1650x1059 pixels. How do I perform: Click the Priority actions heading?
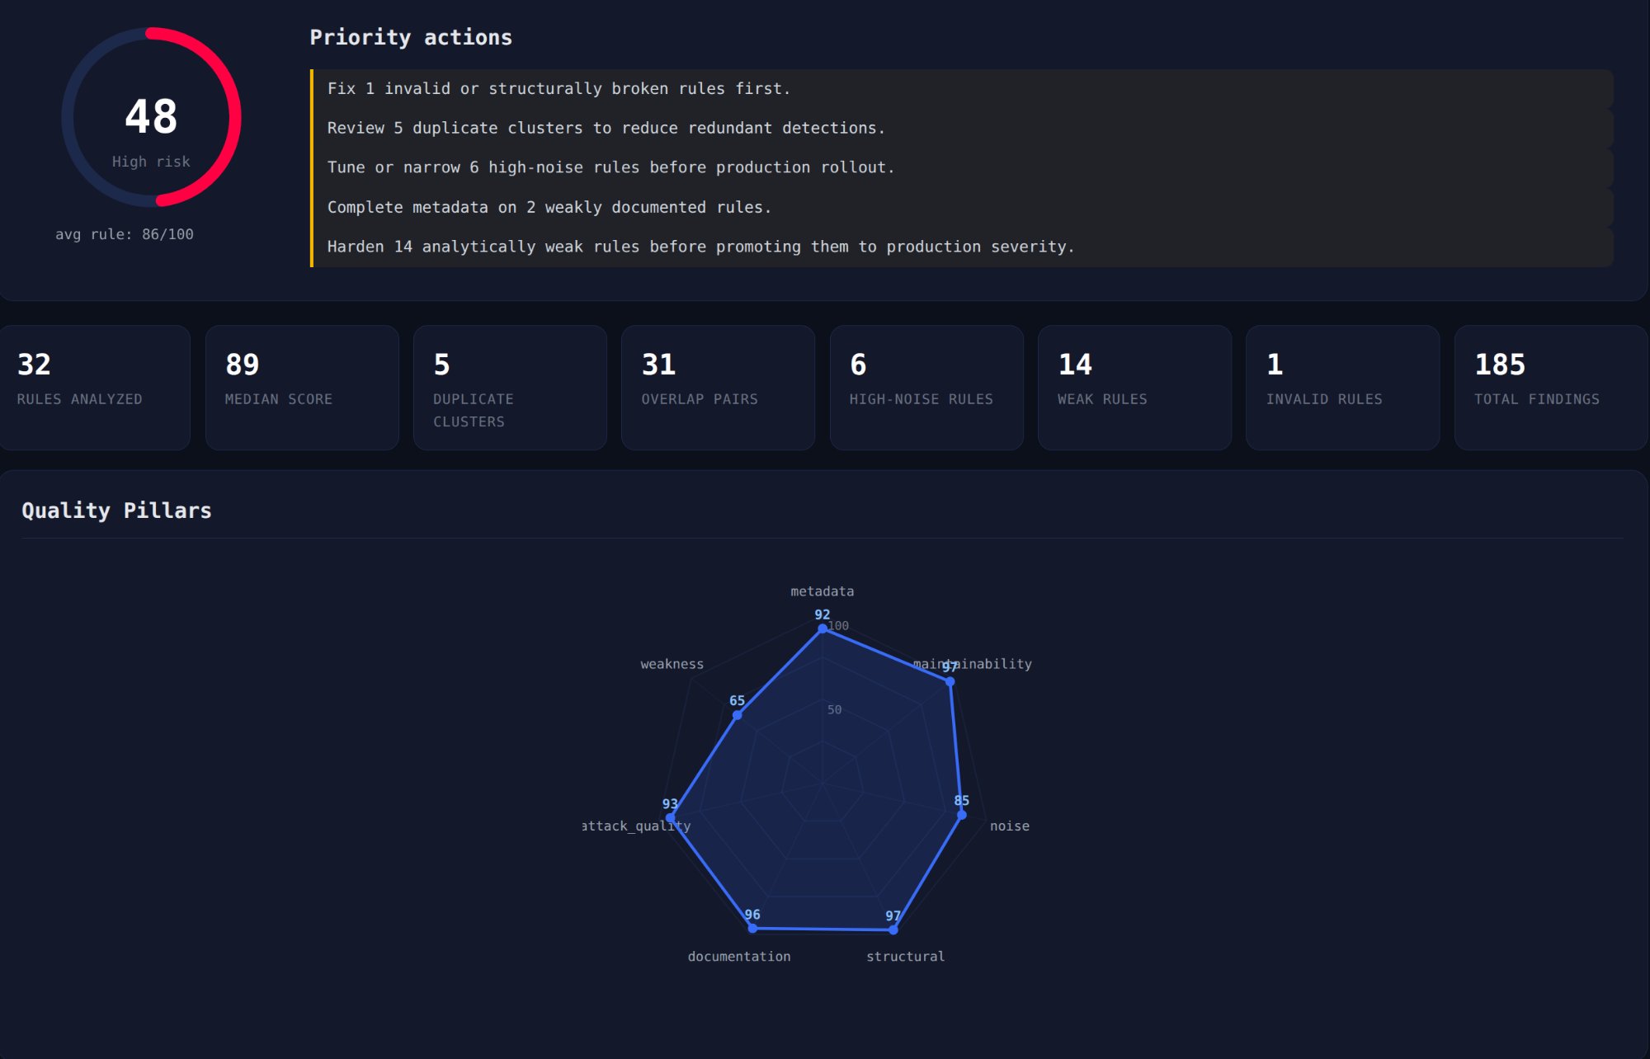410,37
